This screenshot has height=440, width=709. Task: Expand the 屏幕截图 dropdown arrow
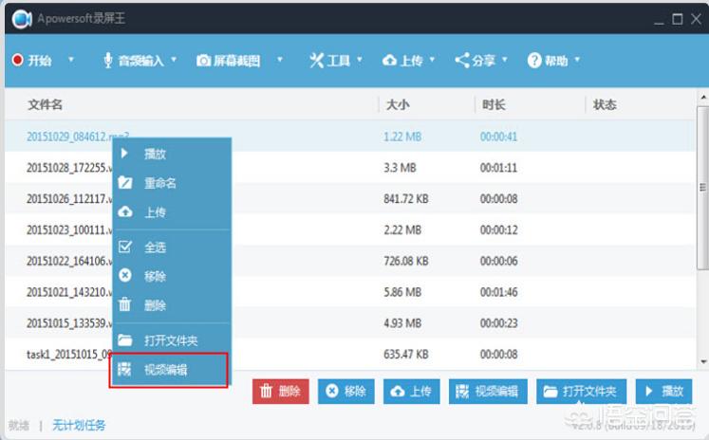tap(280, 59)
